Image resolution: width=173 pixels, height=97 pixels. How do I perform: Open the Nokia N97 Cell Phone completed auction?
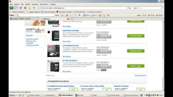[x=121, y=86]
